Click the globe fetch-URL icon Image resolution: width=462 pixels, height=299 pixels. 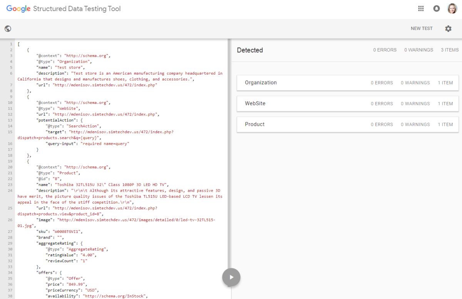pos(8,28)
